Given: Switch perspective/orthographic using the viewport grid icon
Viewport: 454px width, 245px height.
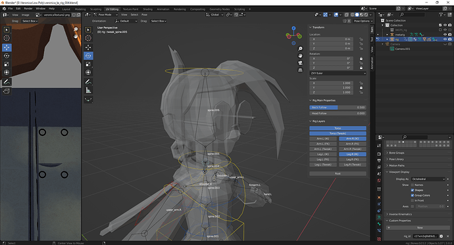Looking at the screenshot, I should (x=300, y=70).
